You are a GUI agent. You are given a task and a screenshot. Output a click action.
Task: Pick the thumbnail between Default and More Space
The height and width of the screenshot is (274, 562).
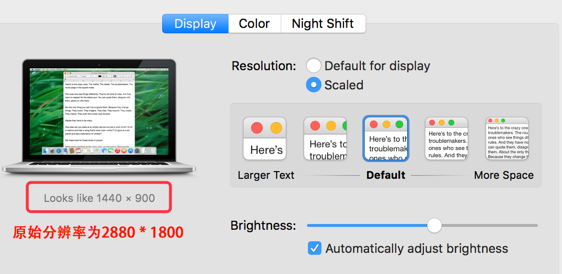[447, 138]
